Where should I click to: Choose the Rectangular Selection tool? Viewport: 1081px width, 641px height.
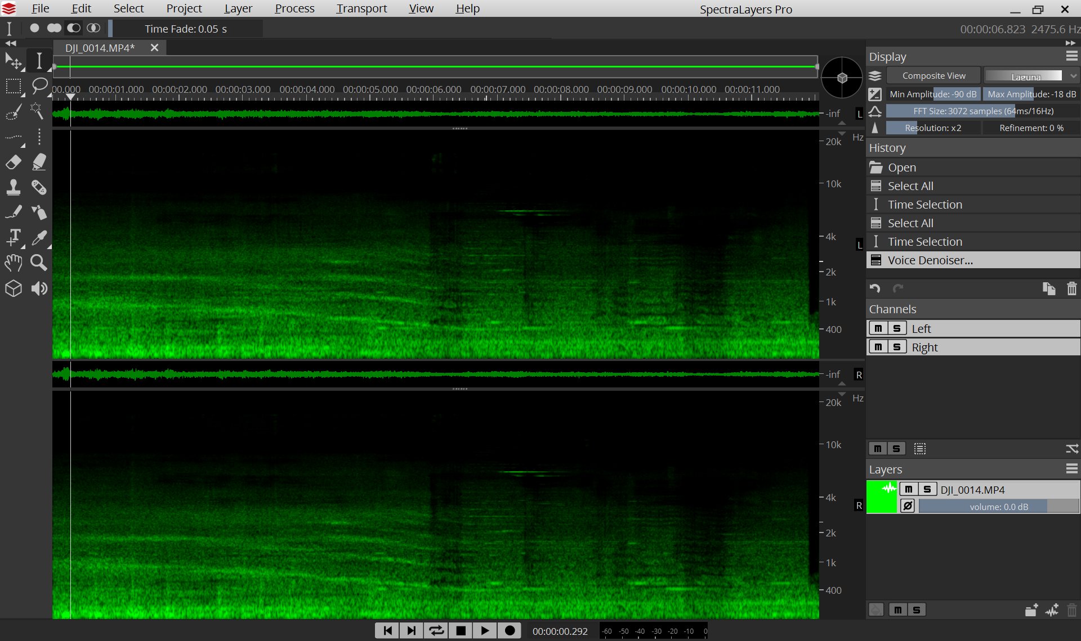pos(14,86)
